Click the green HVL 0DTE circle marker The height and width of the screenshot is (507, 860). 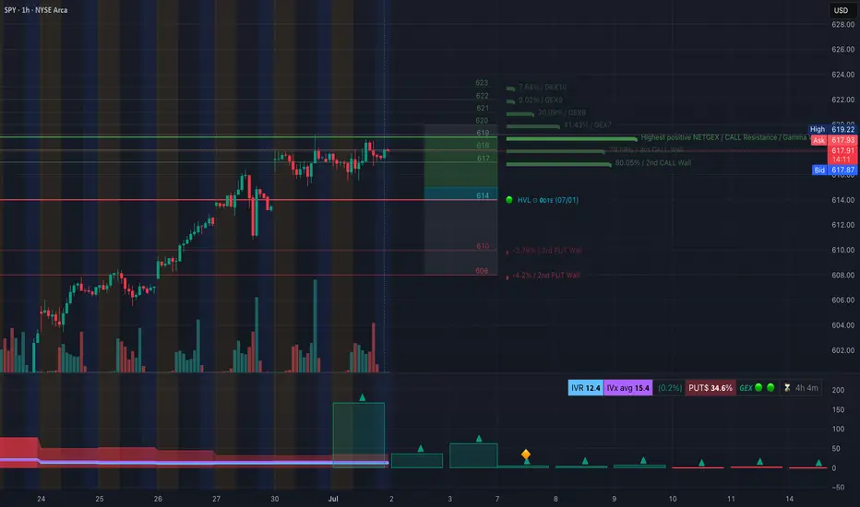coord(509,200)
